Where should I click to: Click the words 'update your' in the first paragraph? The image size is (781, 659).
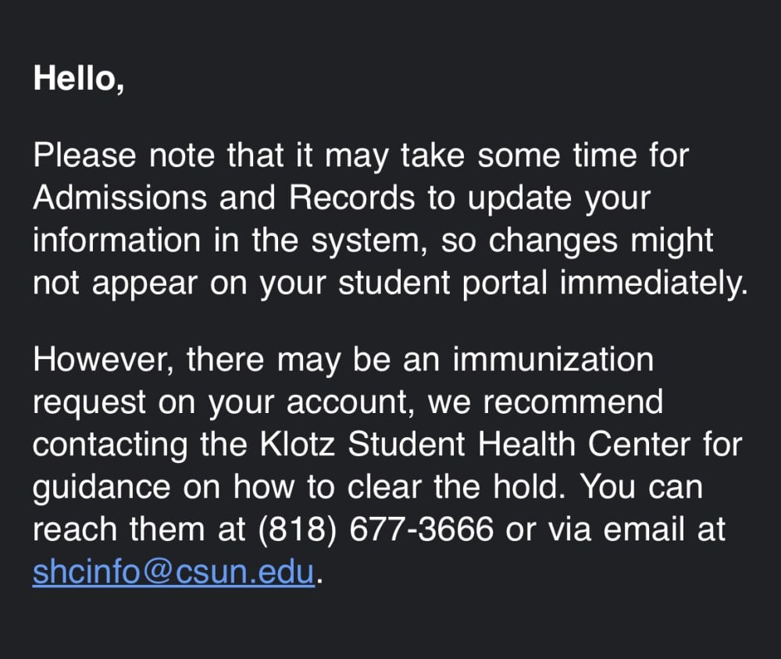pyautogui.click(x=559, y=199)
